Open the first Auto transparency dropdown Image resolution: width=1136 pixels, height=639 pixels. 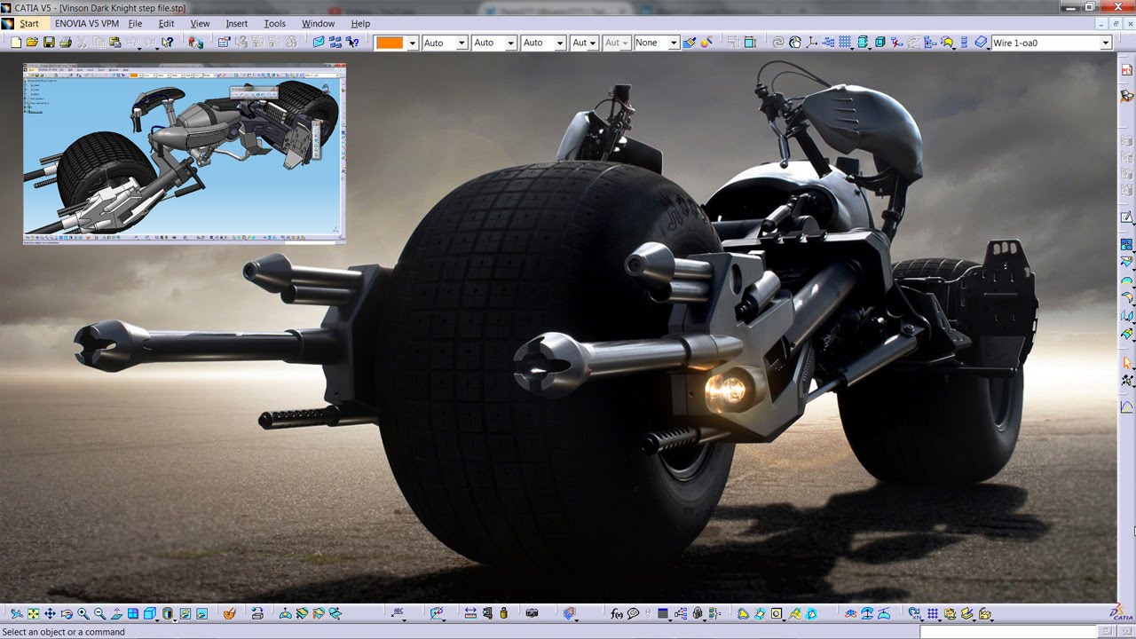coord(461,43)
